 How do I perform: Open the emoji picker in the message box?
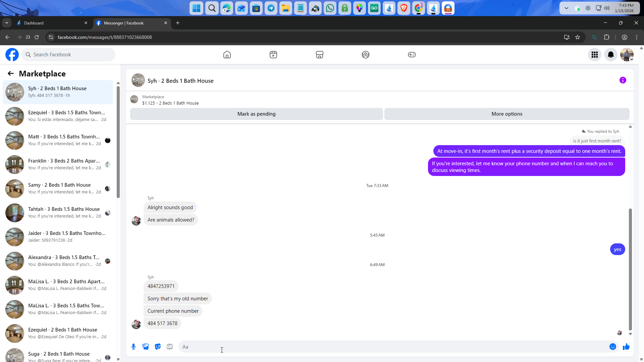pyautogui.click(x=612, y=347)
